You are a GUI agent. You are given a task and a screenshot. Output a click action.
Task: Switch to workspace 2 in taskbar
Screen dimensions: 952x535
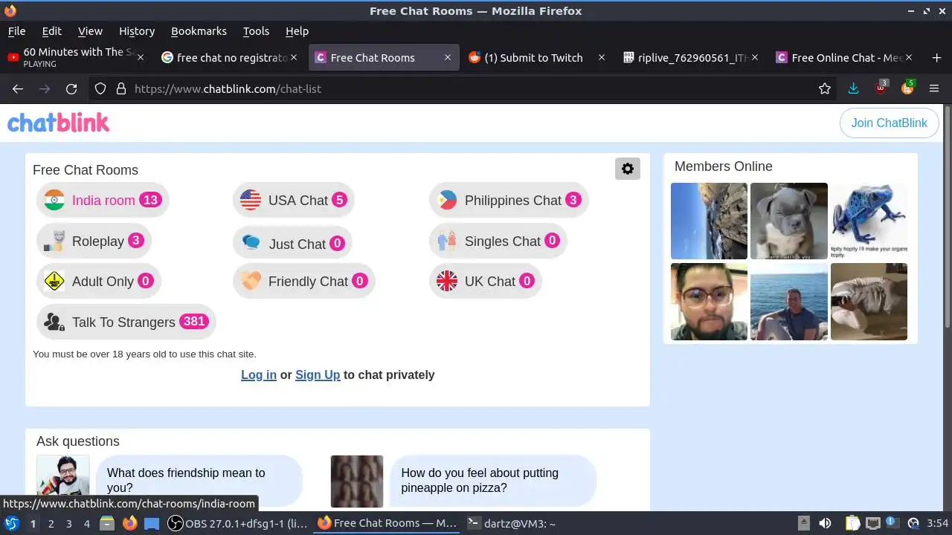(x=51, y=523)
